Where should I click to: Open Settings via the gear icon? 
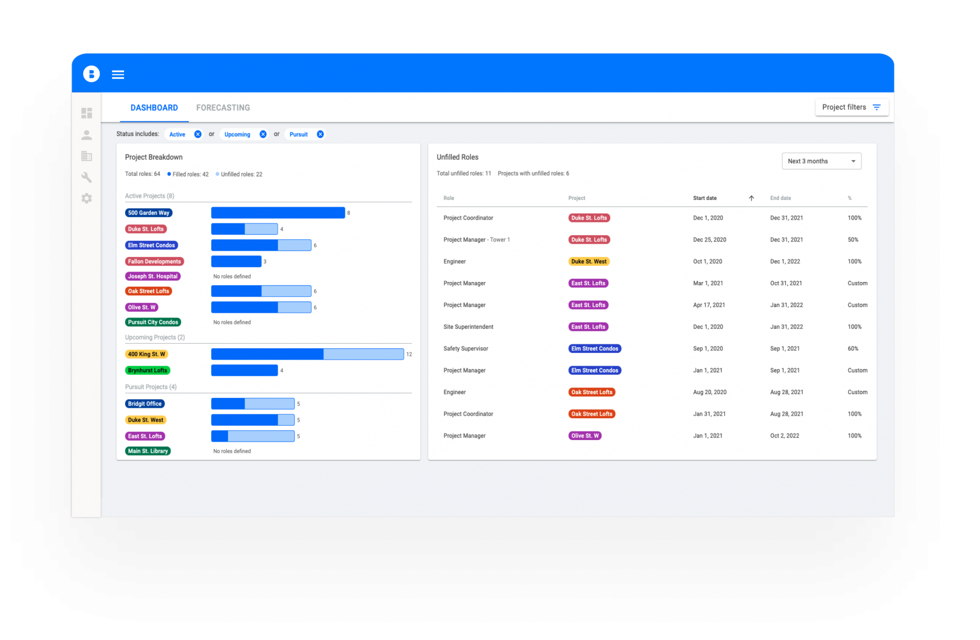pos(86,198)
